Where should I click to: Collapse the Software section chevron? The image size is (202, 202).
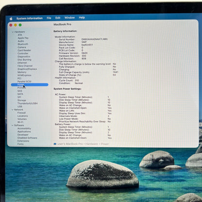click(13, 125)
